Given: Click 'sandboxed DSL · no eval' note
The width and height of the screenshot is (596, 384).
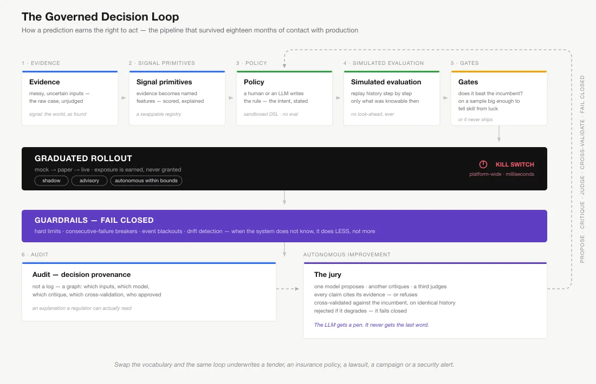Looking at the screenshot, I should pyautogui.click(x=271, y=114).
